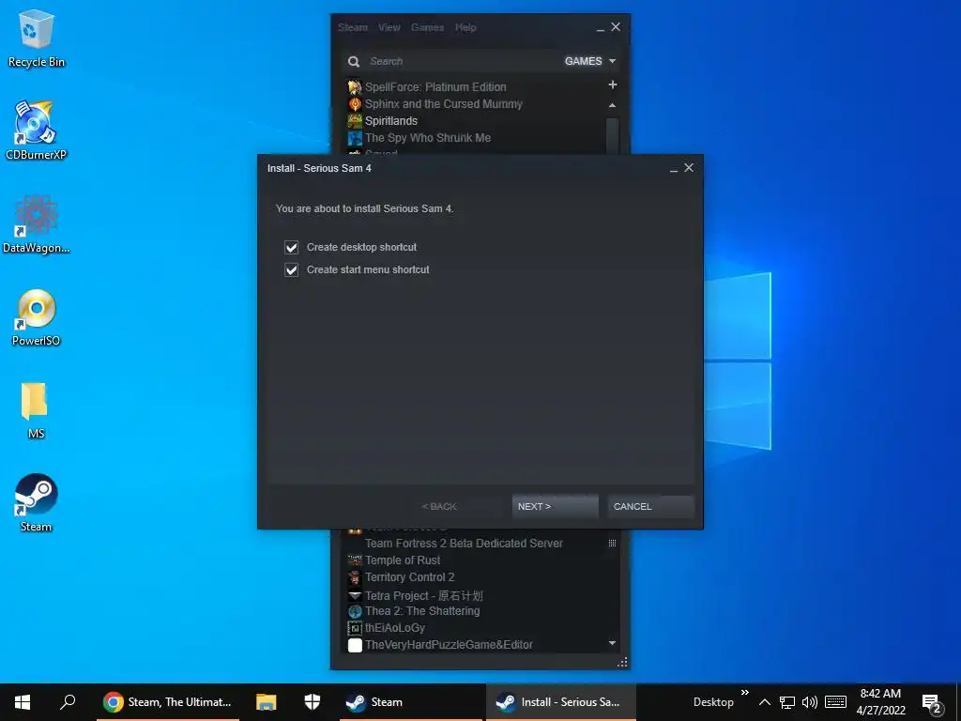Close the Install - Serious Sam 4 dialog

(689, 168)
